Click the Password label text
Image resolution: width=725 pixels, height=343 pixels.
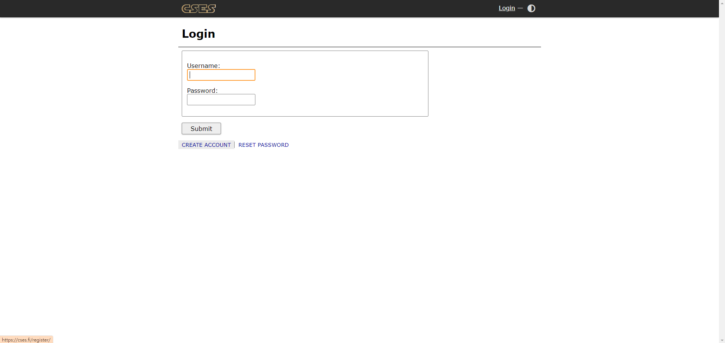(x=202, y=91)
